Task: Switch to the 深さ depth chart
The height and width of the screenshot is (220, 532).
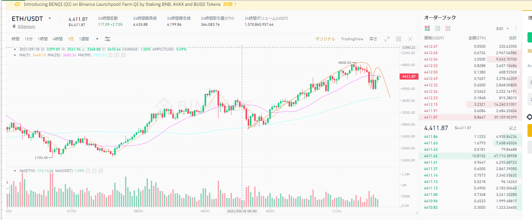Action: tap(373, 39)
